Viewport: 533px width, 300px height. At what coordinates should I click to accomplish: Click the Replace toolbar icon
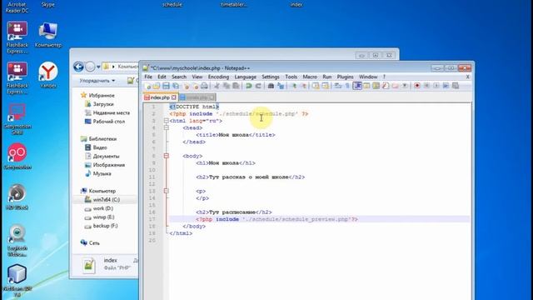coord(281,86)
